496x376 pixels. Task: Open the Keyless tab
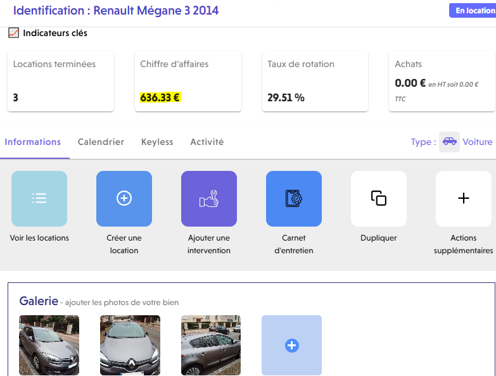coord(157,142)
